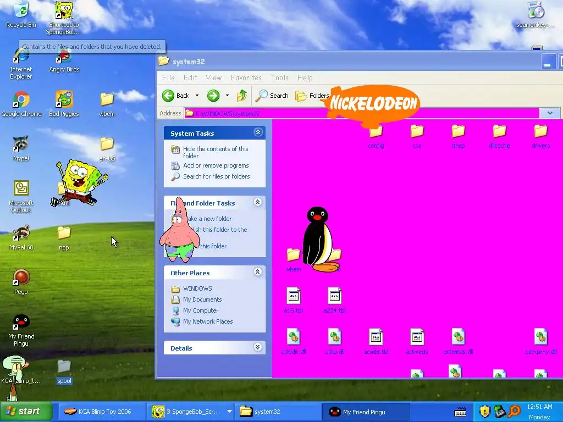Screen dimensions: 563x422
Task: Select the activeds.dll file
Action: pos(458,342)
